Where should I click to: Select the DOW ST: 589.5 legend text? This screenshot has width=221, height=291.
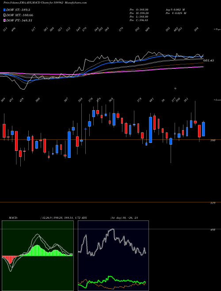[x=18, y=10]
